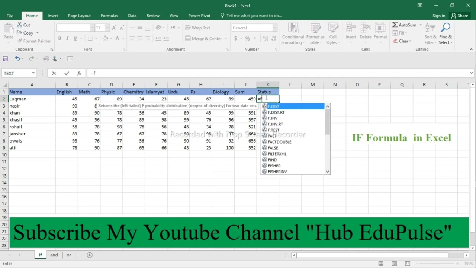Open Merge & Center dropdown arrow
The image size is (476, 268).
pos(225,38)
